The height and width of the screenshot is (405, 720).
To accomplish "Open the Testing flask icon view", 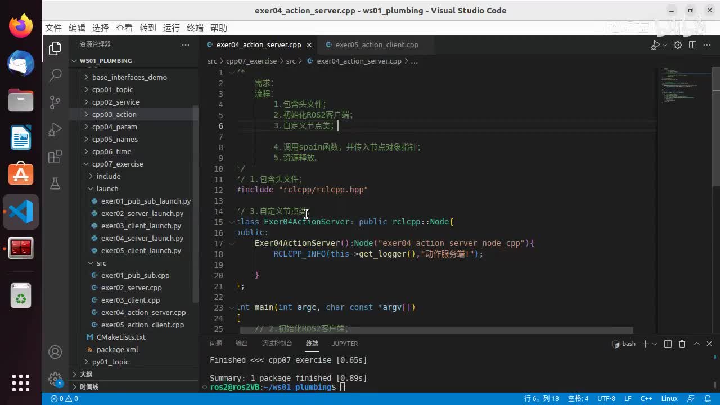I will coord(55,183).
